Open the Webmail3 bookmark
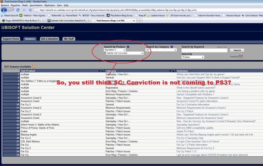The width and height of the screenshot is (263, 166). 55,15
